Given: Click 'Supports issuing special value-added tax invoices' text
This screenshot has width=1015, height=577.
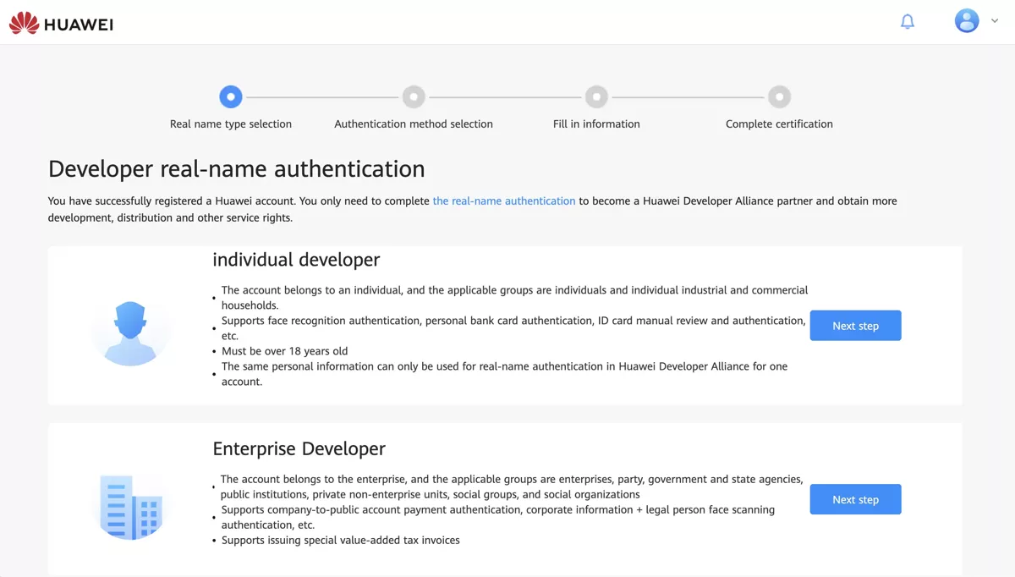Looking at the screenshot, I should click(x=341, y=540).
